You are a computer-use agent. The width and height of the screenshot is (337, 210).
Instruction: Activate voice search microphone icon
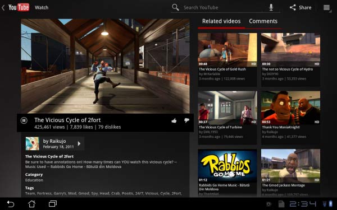[271, 7]
